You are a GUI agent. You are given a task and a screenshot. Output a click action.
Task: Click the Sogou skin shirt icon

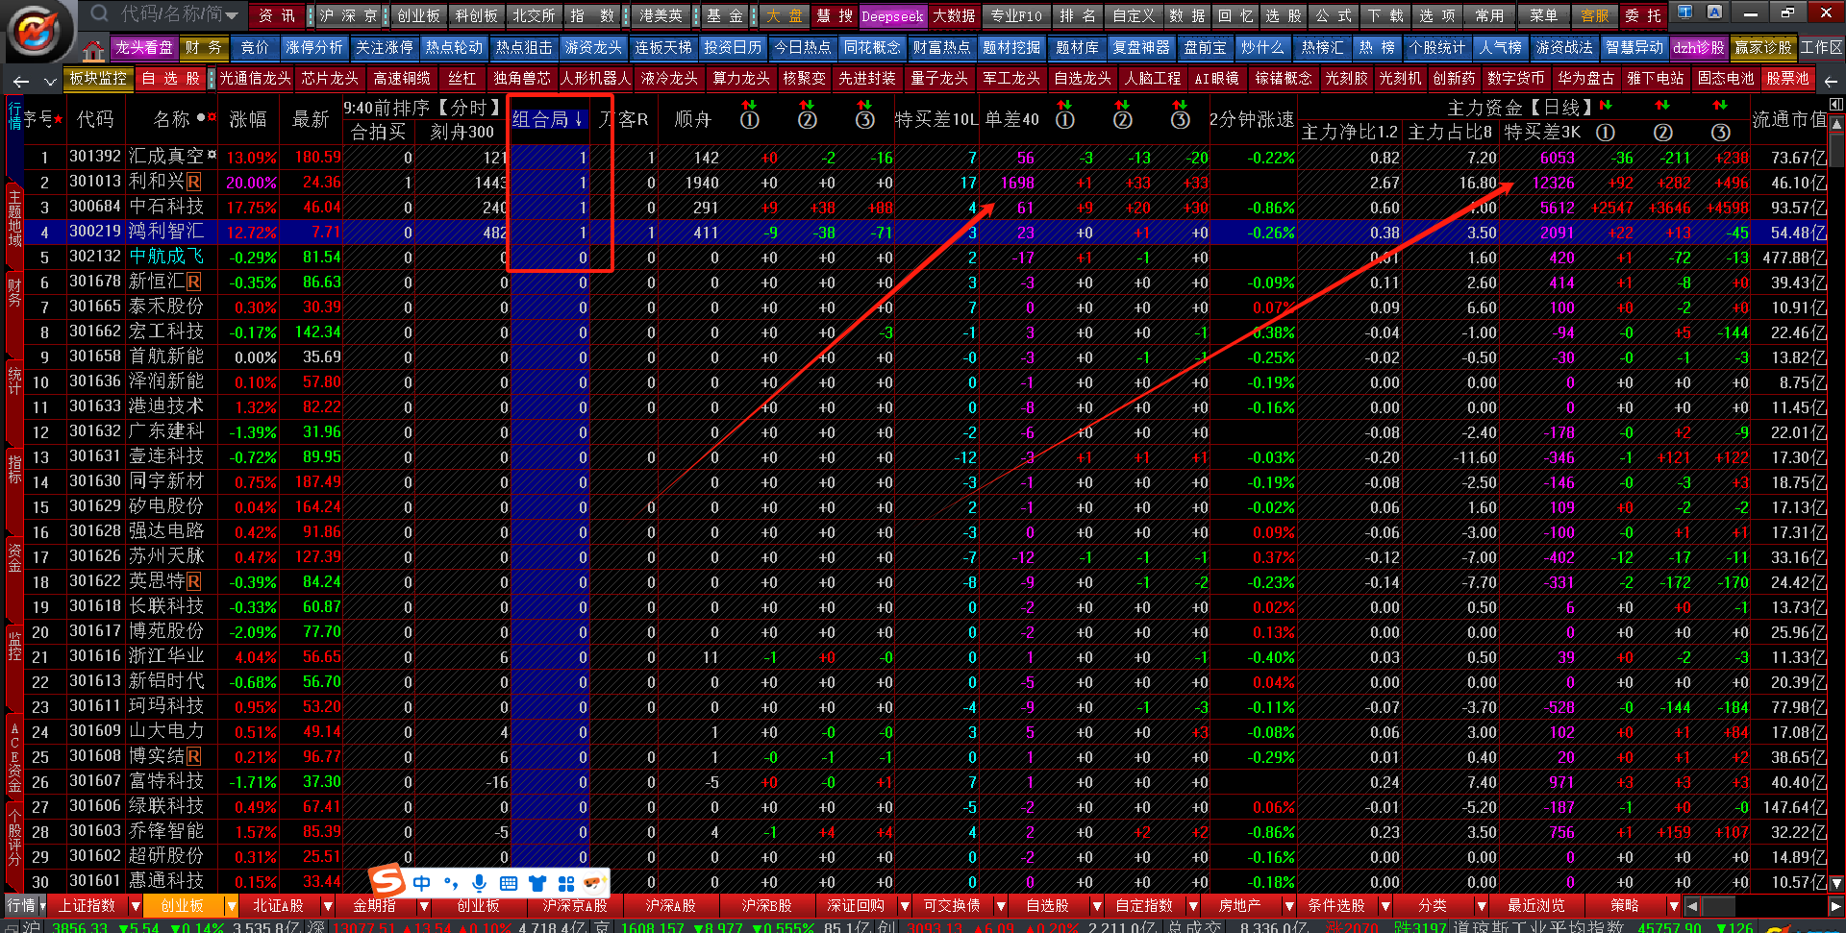pyautogui.click(x=537, y=883)
